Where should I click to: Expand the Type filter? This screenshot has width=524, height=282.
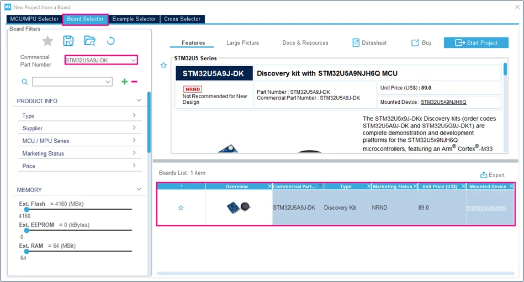click(x=134, y=115)
